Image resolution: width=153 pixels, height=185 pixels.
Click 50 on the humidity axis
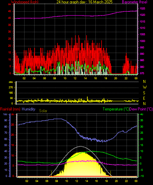click(6, 145)
